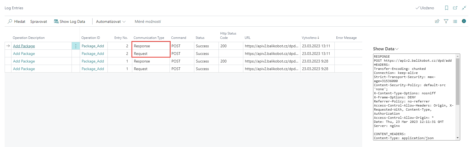This screenshot has height=147, width=470.
Task: Click the Hledat search magnifier icon
Action: 10,21
